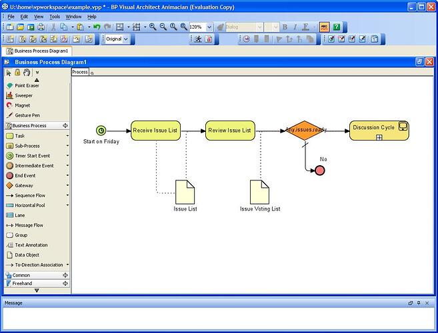Screen dimensions: 438x333
Task: Pick the Data Object tool
Action: coord(27,255)
